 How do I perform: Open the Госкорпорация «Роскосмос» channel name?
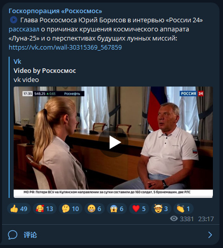[x=55, y=11]
